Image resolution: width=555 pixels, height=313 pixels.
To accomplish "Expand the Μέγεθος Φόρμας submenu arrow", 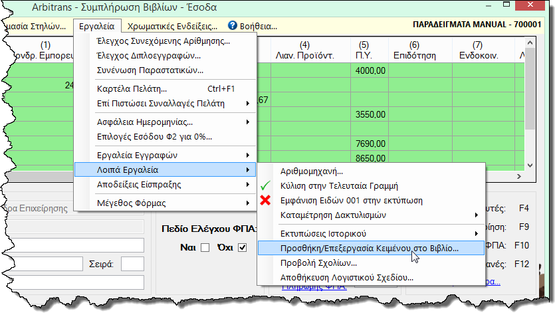I will pos(248,203).
